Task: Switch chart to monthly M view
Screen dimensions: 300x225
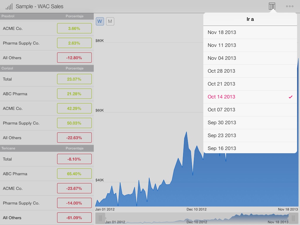Action: (x=110, y=21)
